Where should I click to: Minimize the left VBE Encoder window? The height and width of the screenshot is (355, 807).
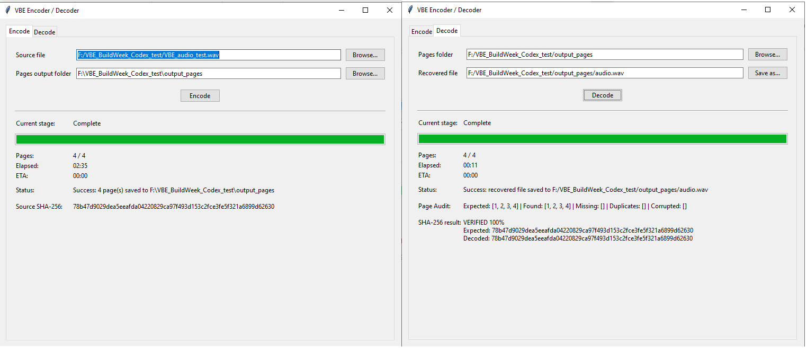pos(341,10)
